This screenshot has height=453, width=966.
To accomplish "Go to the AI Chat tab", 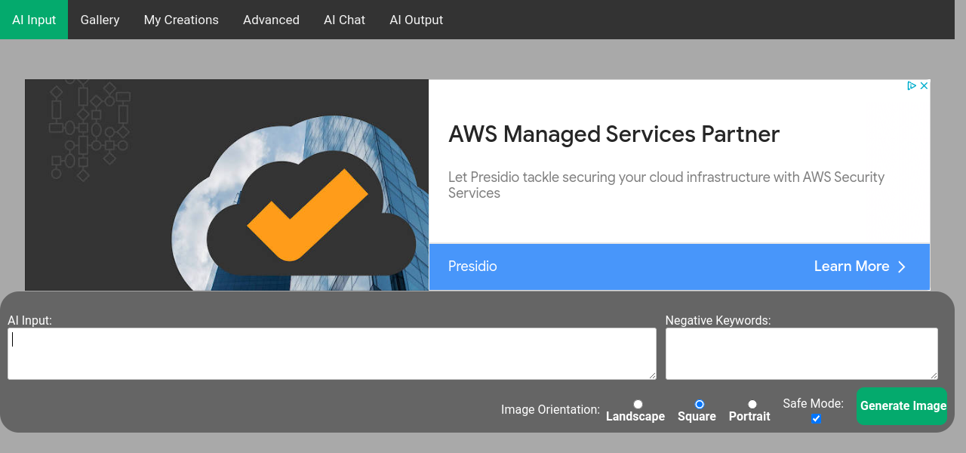I will click(344, 20).
